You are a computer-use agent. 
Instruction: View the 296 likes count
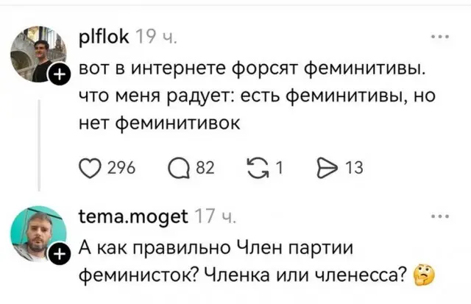click(115, 169)
